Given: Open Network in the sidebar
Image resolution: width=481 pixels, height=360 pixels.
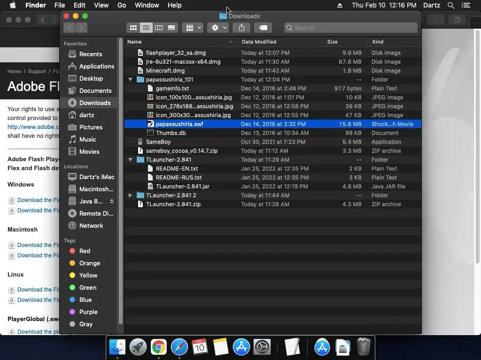Looking at the screenshot, I should (88, 225).
